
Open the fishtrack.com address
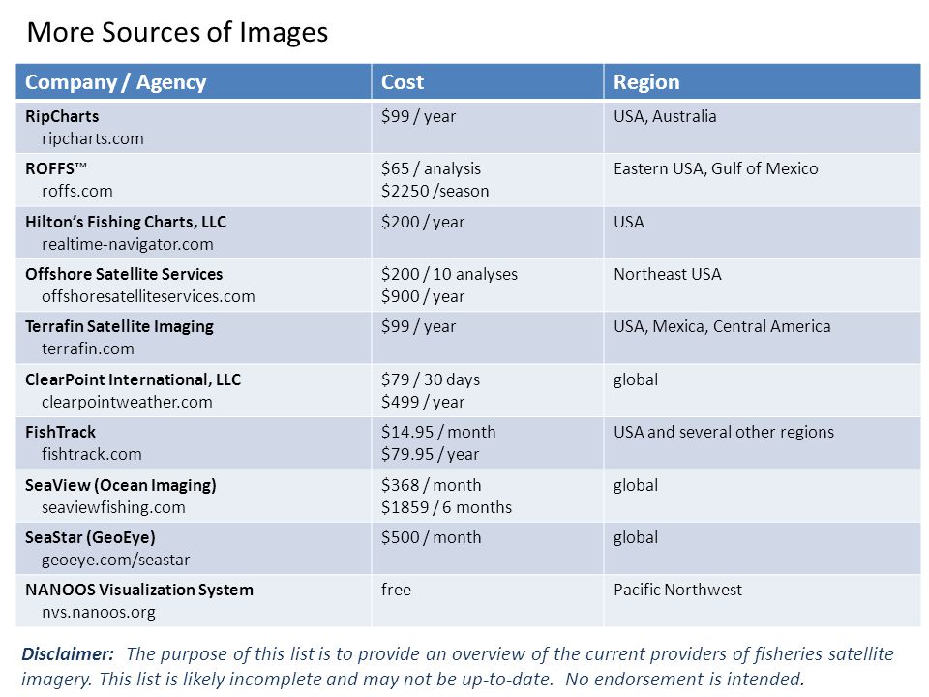tap(91, 455)
